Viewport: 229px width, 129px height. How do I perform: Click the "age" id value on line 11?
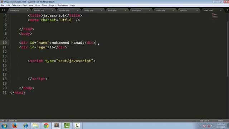42,47
